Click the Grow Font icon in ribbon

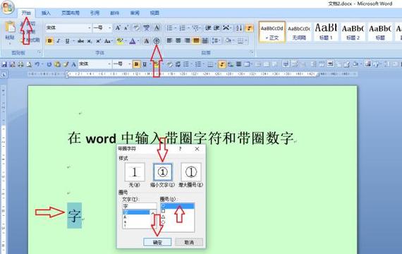coord(117,28)
